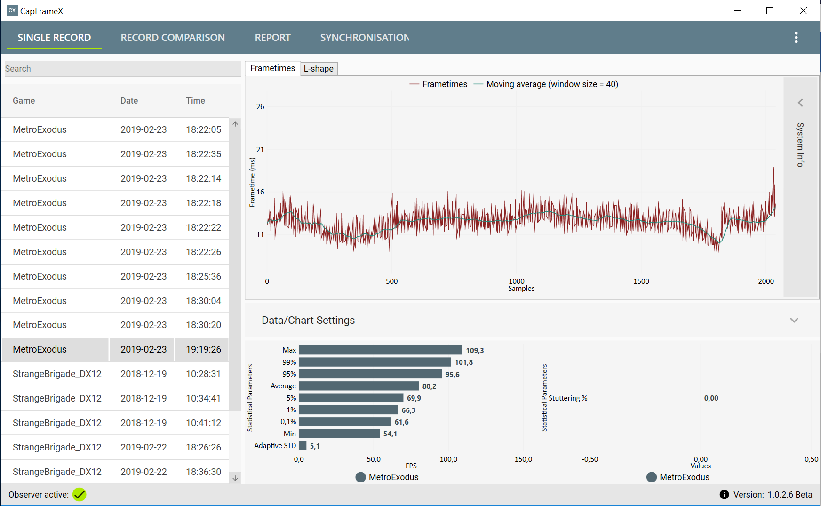
Task: Sort records by Date column header
Action: pyautogui.click(x=129, y=101)
